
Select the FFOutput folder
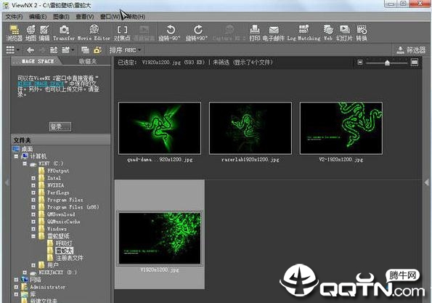click(x=54, y=171)
